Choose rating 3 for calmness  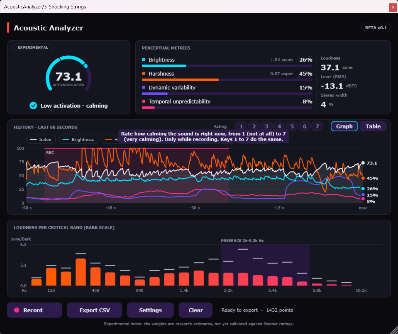(266, 127)
